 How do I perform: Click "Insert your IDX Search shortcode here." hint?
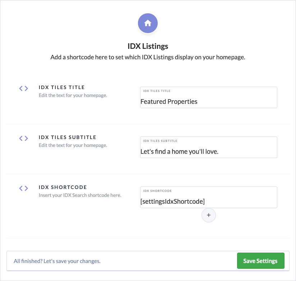point(80,195)
